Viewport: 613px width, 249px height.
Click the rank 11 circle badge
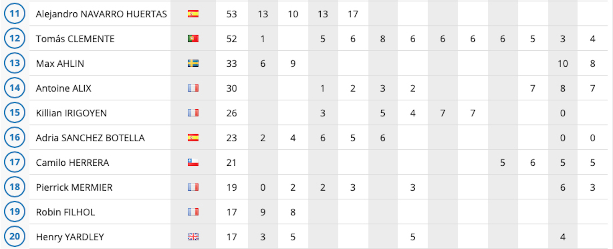coord(15,13)
